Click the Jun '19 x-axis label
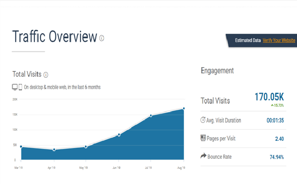 pyautogui.click(x=116, y=168)
